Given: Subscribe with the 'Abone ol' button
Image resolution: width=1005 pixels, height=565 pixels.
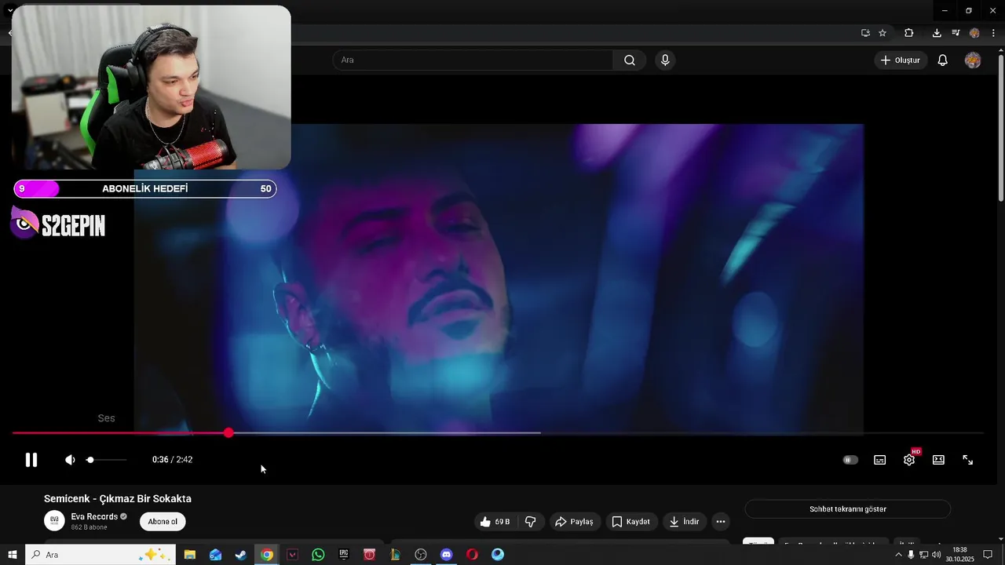Looking at the screenshot, I should (163, 522).
